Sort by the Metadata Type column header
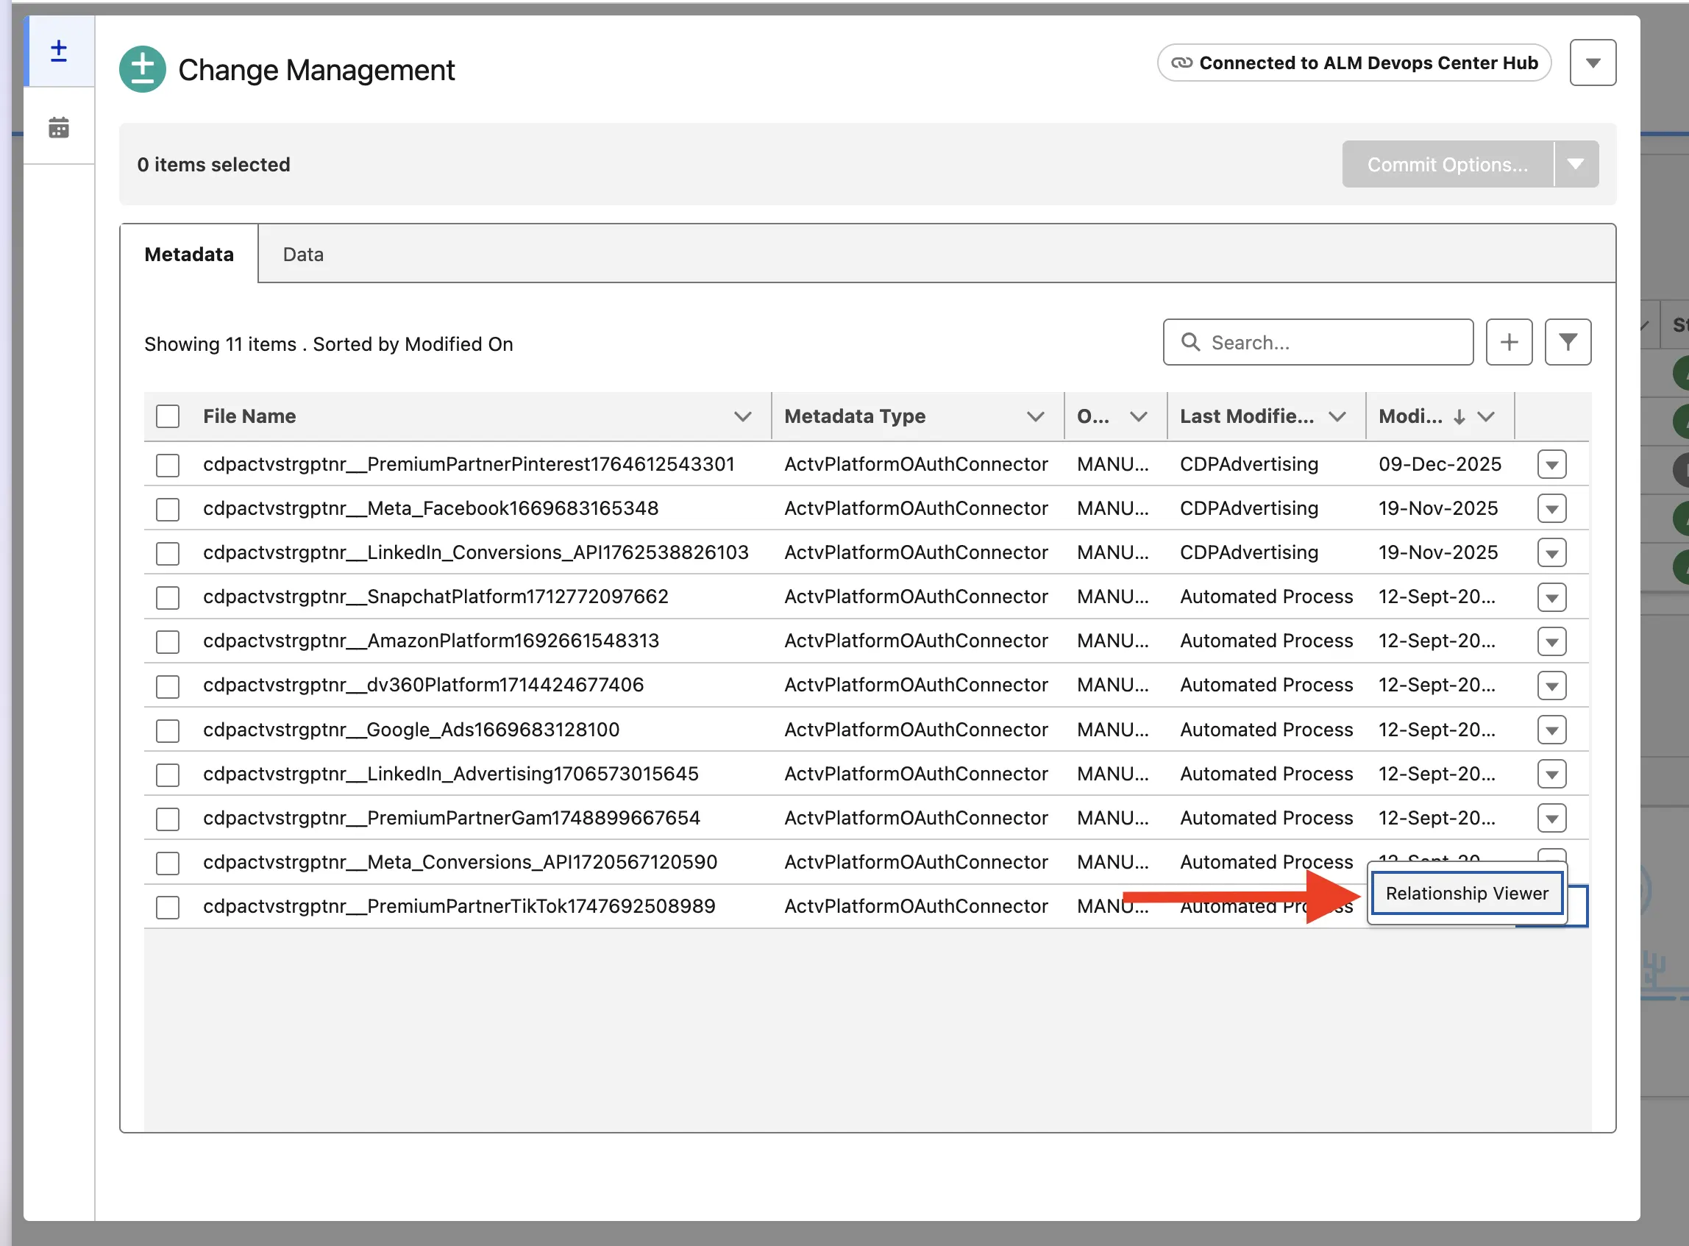Viewport: 1689px width, 1246px height. (854, 416)
